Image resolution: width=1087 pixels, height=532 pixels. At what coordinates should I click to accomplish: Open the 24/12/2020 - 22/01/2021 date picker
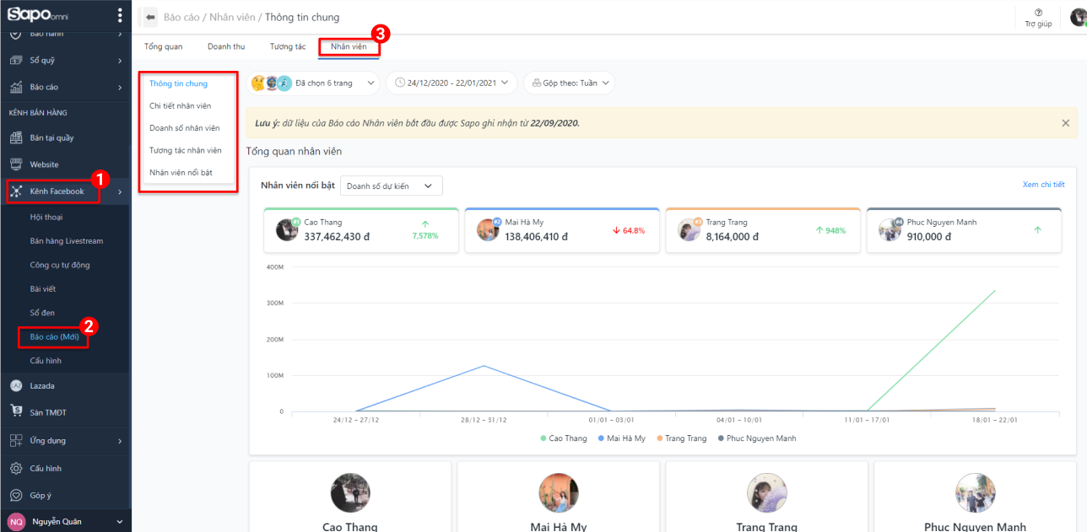coord(452,83)
